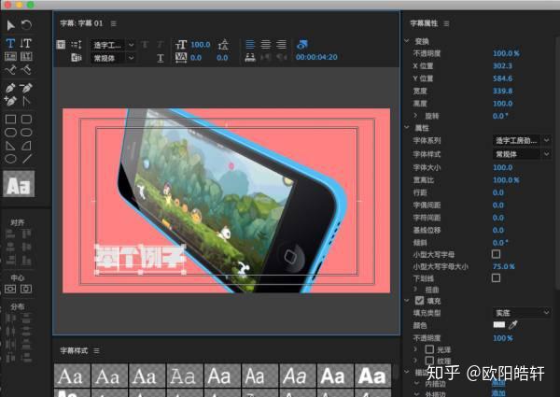Click the horizontal center icon under 中心
This screenshot has height=397, width=560.
(x=26, y=289)
